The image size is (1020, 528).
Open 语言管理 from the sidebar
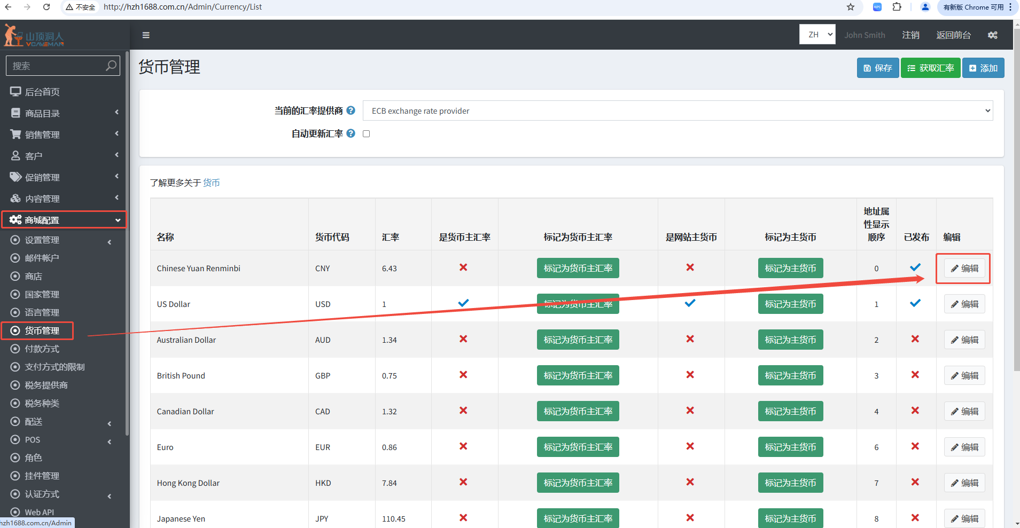click(x=42, y=312)
